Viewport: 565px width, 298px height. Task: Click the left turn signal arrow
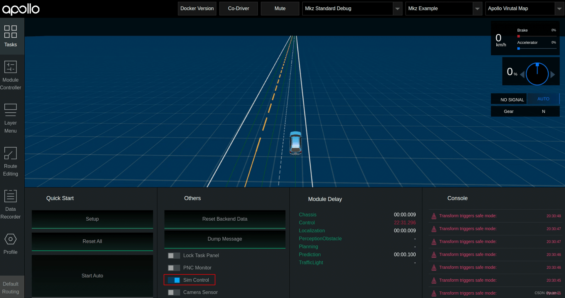click(522, 74)
